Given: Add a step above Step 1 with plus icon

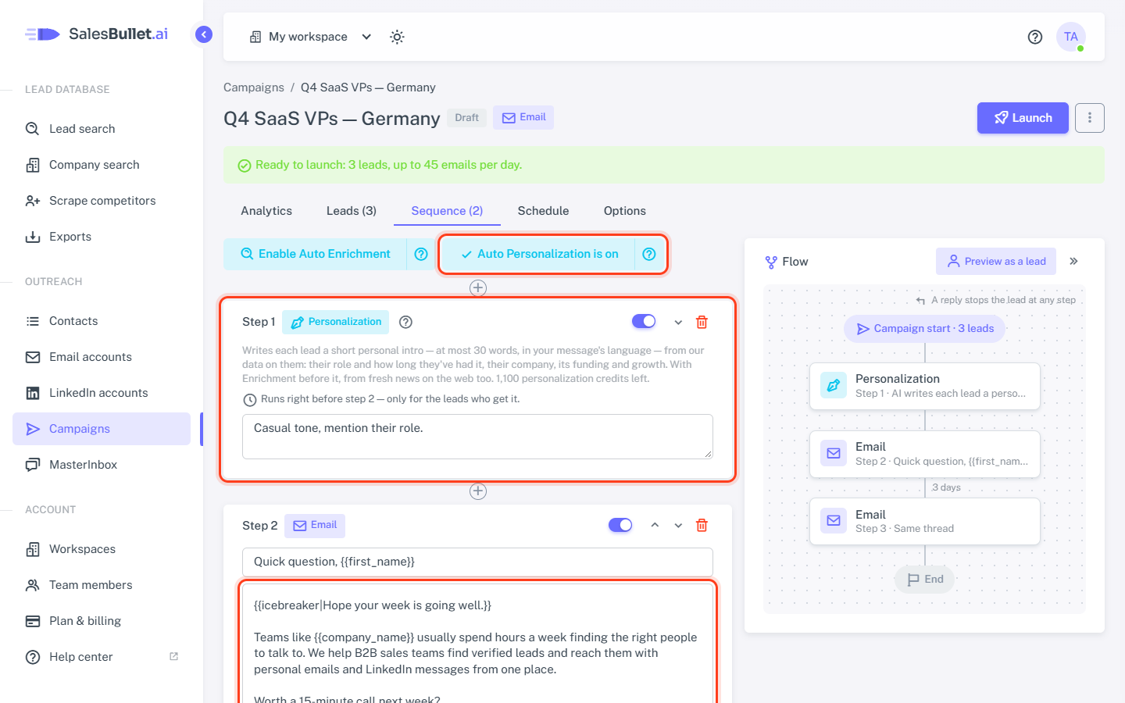Looking at the screenshot, I should coord(478,288).
